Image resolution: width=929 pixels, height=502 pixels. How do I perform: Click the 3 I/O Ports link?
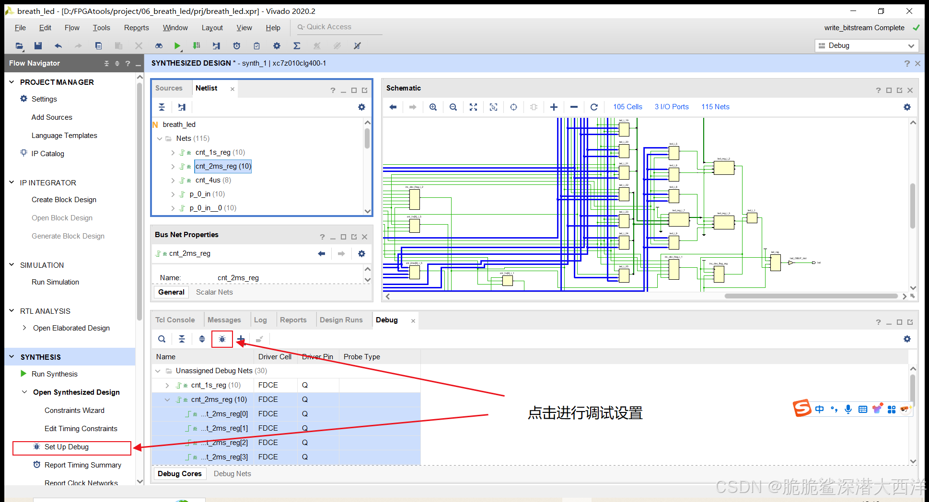point(672,107)
